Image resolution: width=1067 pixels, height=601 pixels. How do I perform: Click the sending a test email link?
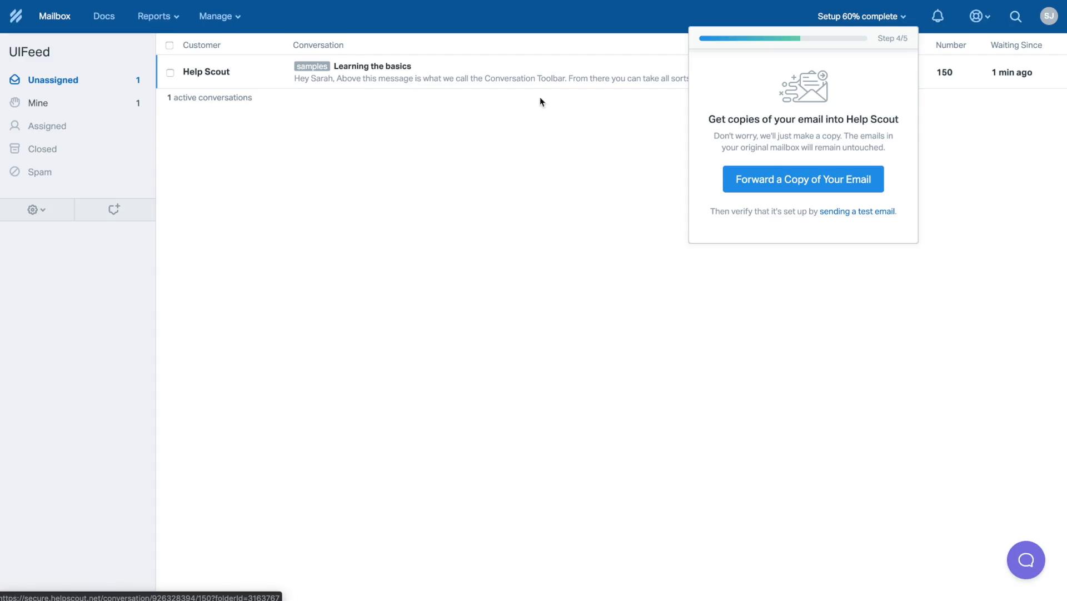(857, 211)
